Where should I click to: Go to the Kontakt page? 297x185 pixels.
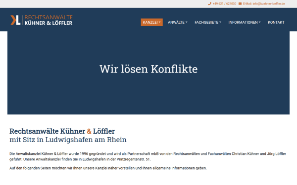(276, 22)
